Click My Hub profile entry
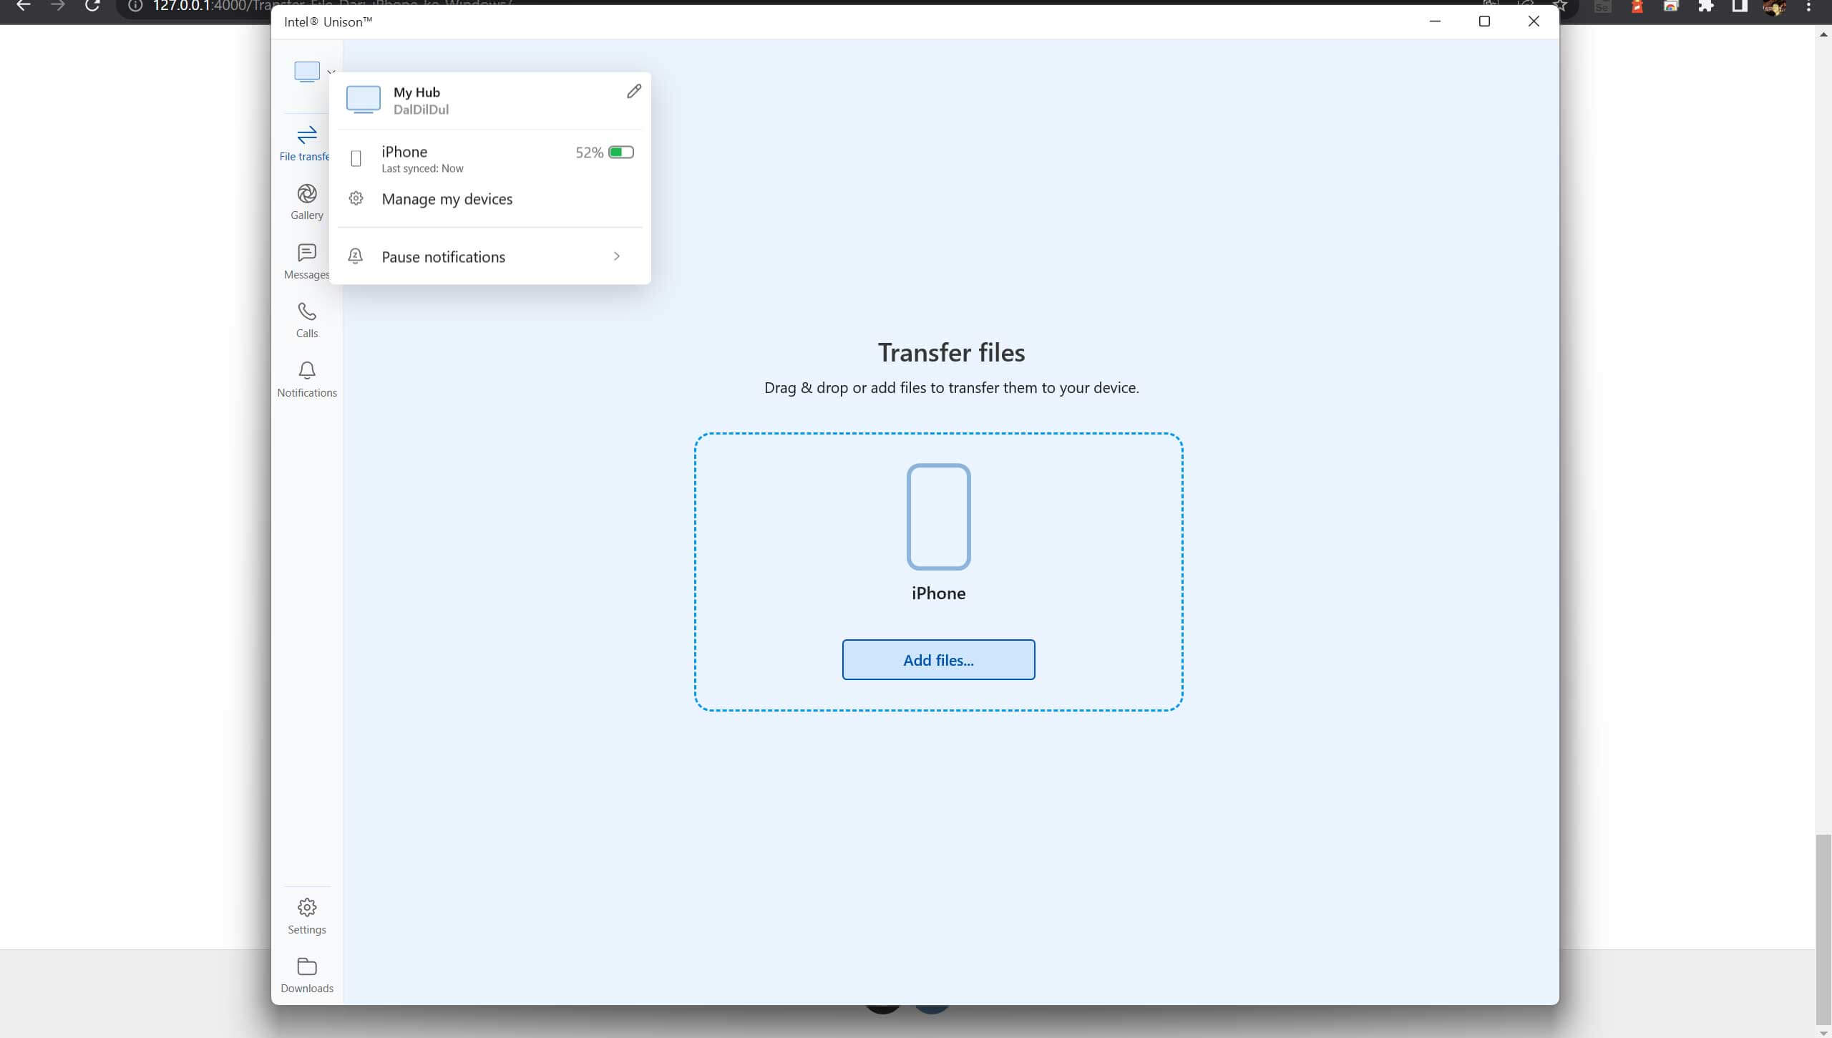Viewport: 1832px width, 1038px height. coord(489,100)
